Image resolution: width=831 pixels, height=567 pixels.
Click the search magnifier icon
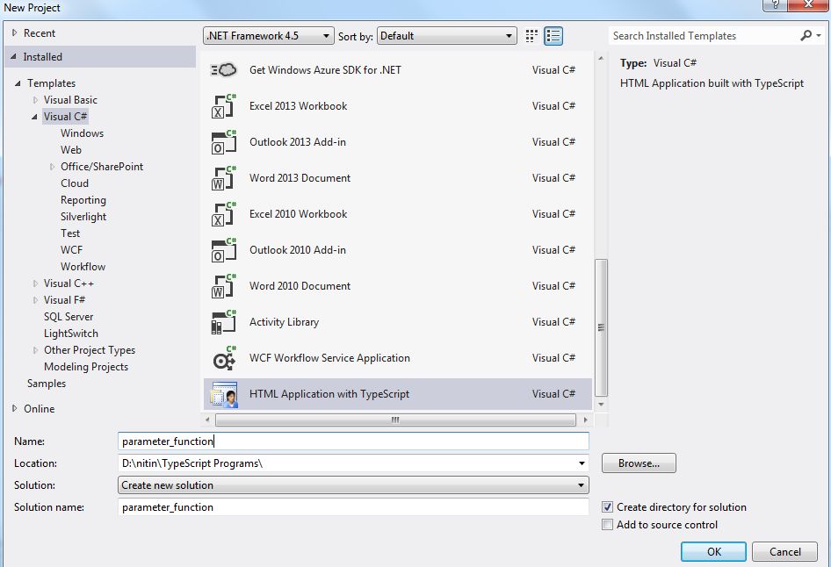pyautogui.click(x=805, y=35)
